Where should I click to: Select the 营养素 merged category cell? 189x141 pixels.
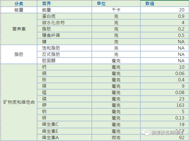coord(19,29)
